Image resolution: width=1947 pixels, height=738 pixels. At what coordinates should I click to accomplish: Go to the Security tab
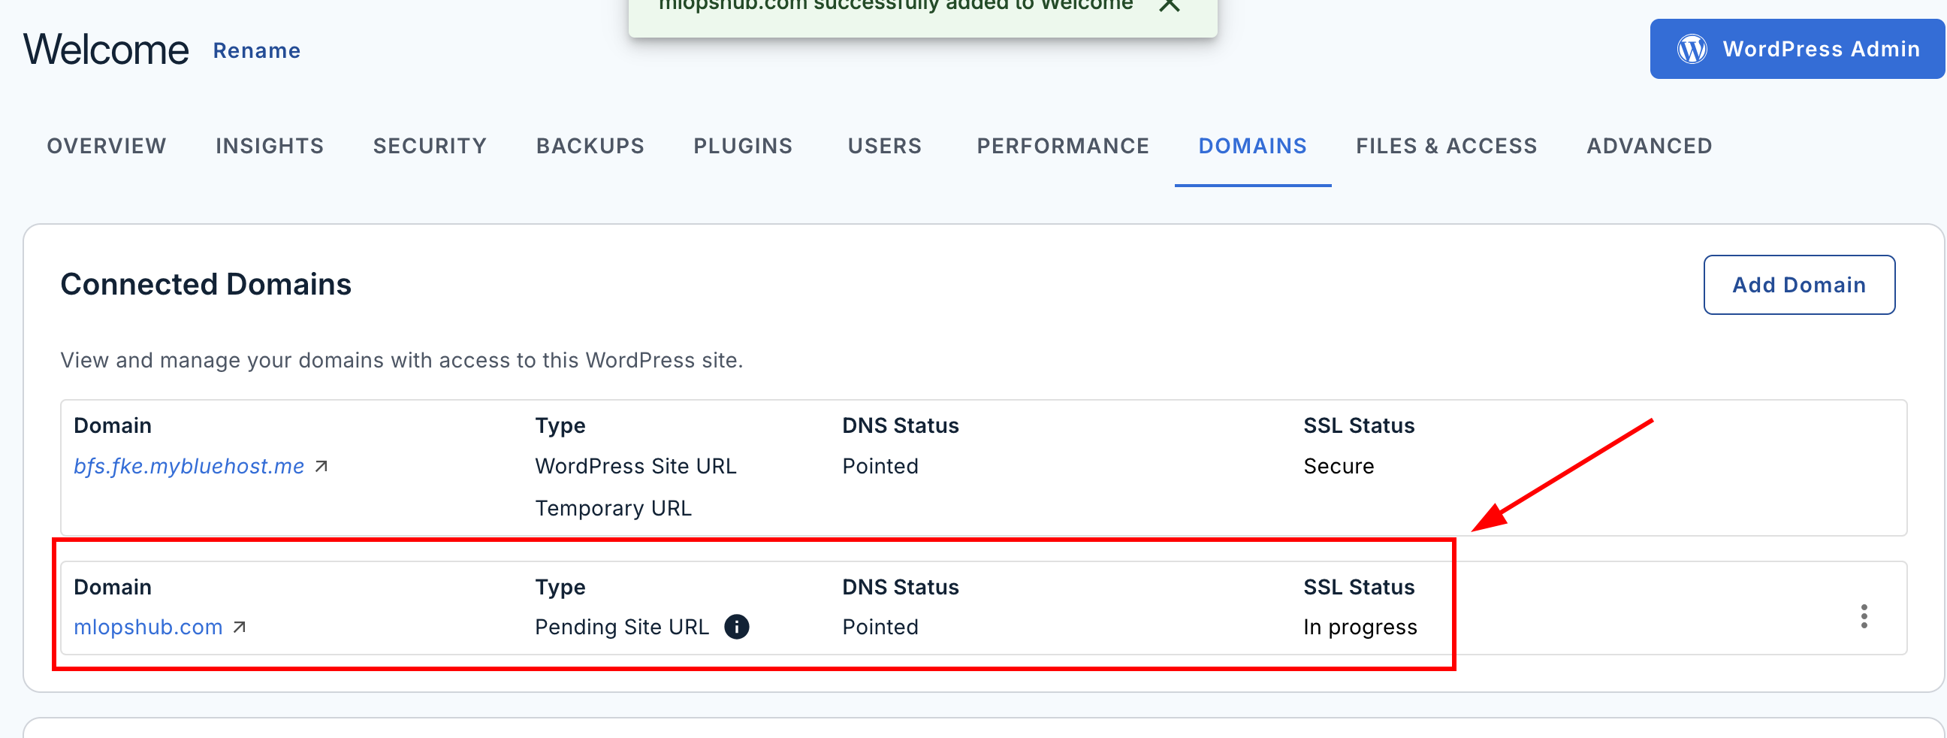click(x=430, y=146)
